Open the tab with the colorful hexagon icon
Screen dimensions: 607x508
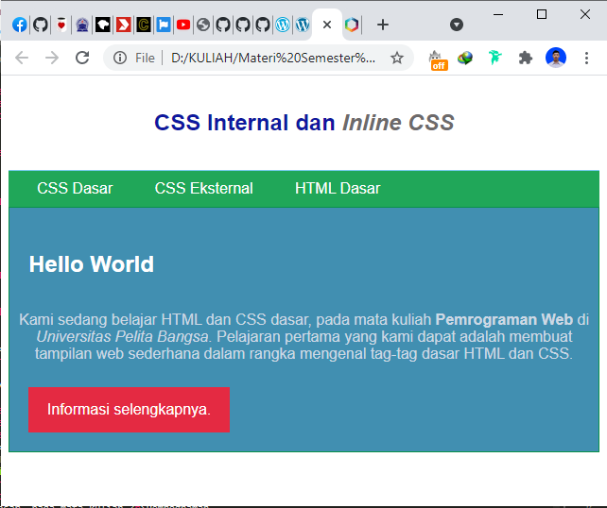pyautogui.click(x=352, y=25)
